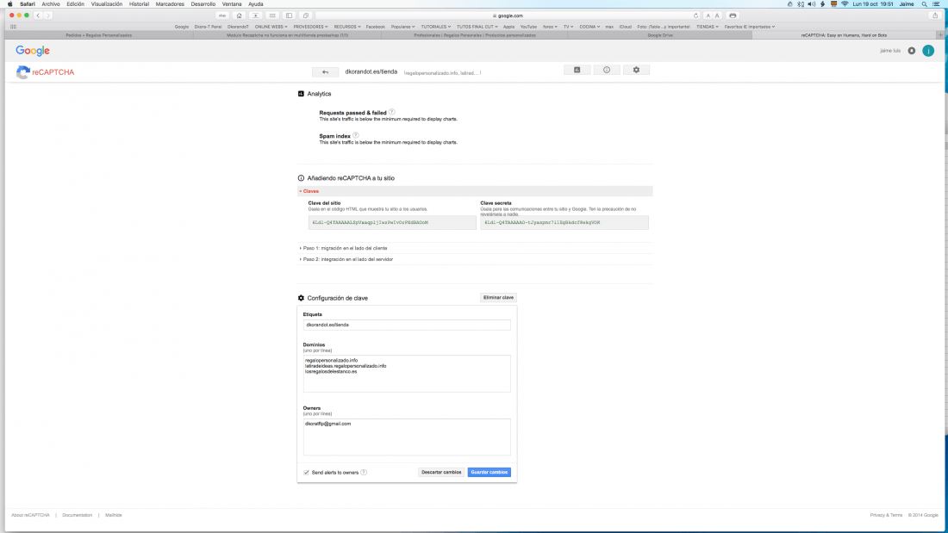Click help icon next to Send alerts to owners
Viewport: 948px width, 533px height.
(x=364, y=473)
